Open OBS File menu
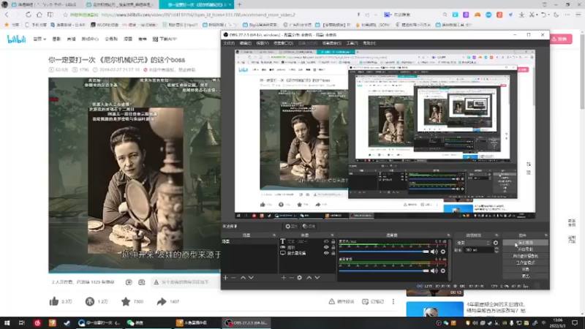 pyautogui.click(x=229, y=43)
